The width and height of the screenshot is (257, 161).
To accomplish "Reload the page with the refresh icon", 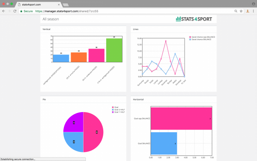I will click(15, 11).
